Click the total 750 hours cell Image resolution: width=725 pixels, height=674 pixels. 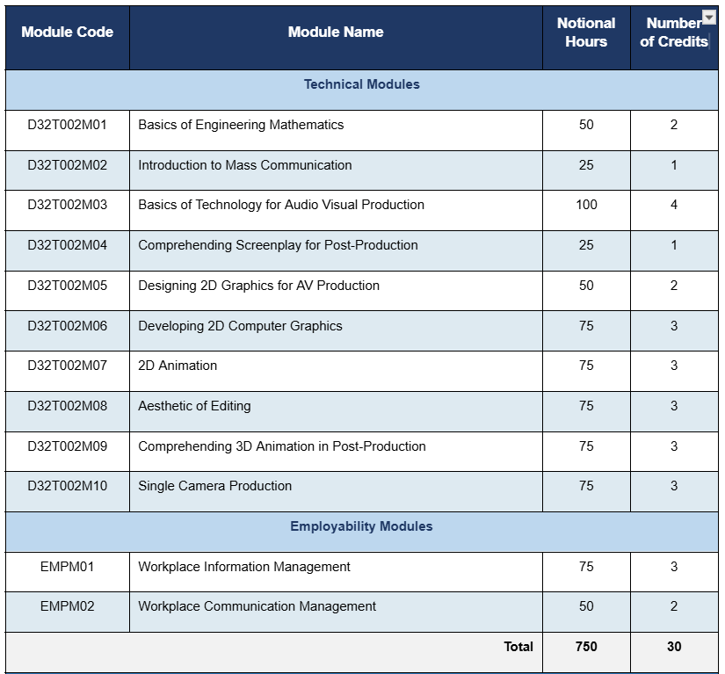click(x=586, y=648)
